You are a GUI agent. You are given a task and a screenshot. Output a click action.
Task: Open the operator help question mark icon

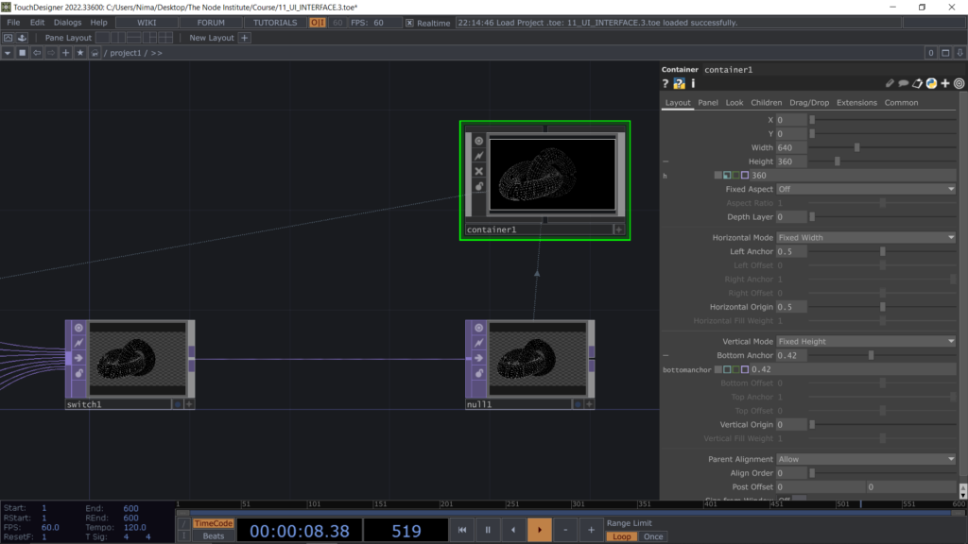point(665,83)
